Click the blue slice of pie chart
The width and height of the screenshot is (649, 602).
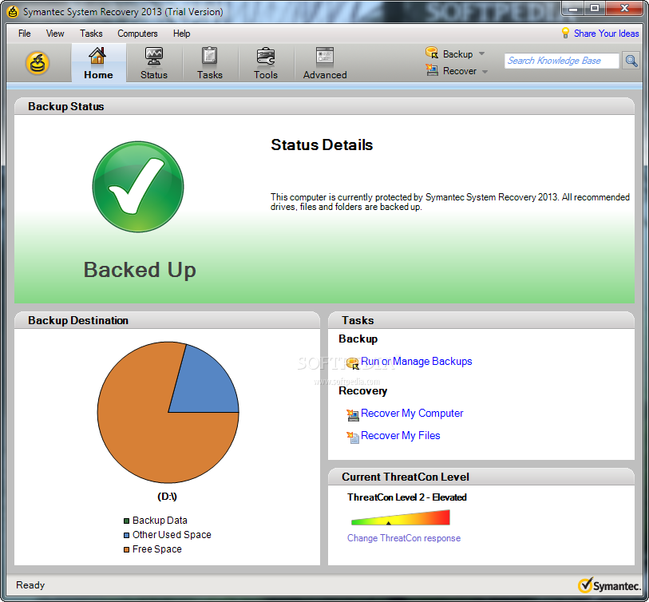(205, 383)
